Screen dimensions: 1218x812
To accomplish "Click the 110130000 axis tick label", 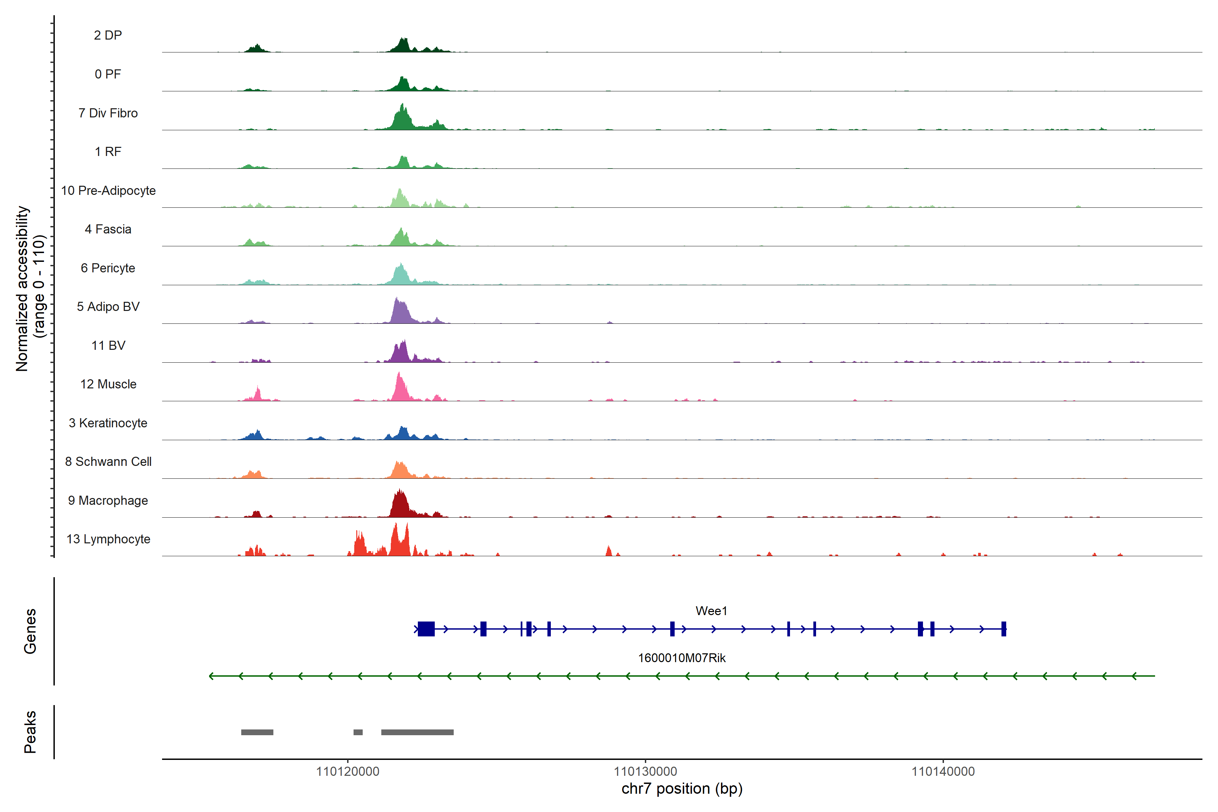I will [x=645, y=772].
